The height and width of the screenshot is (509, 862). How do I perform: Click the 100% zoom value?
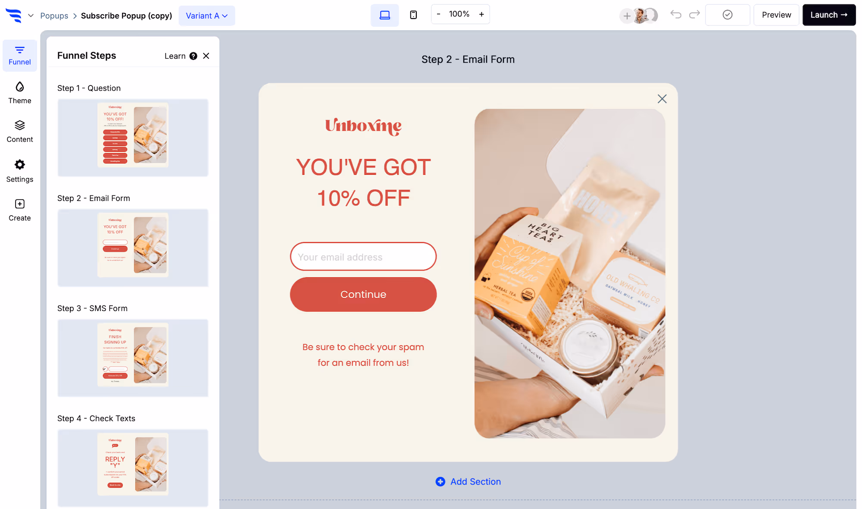click(x=459, y=14)
